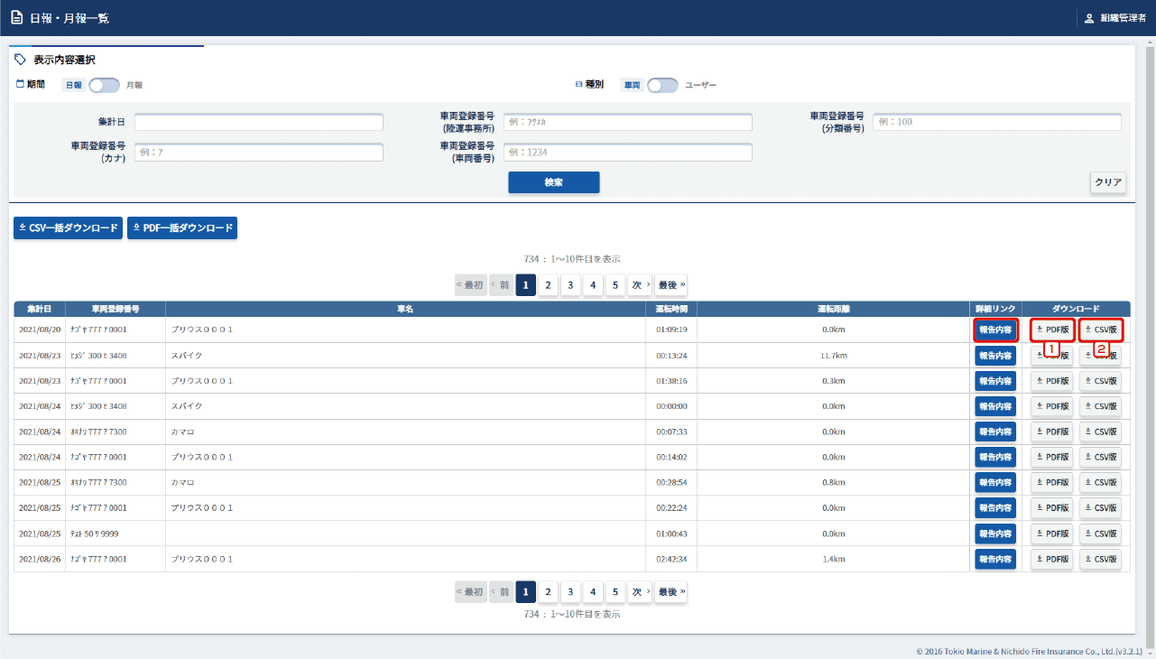Click the PDF一括ダウンロード button
Screen dimensions: 1156x659
182,228
